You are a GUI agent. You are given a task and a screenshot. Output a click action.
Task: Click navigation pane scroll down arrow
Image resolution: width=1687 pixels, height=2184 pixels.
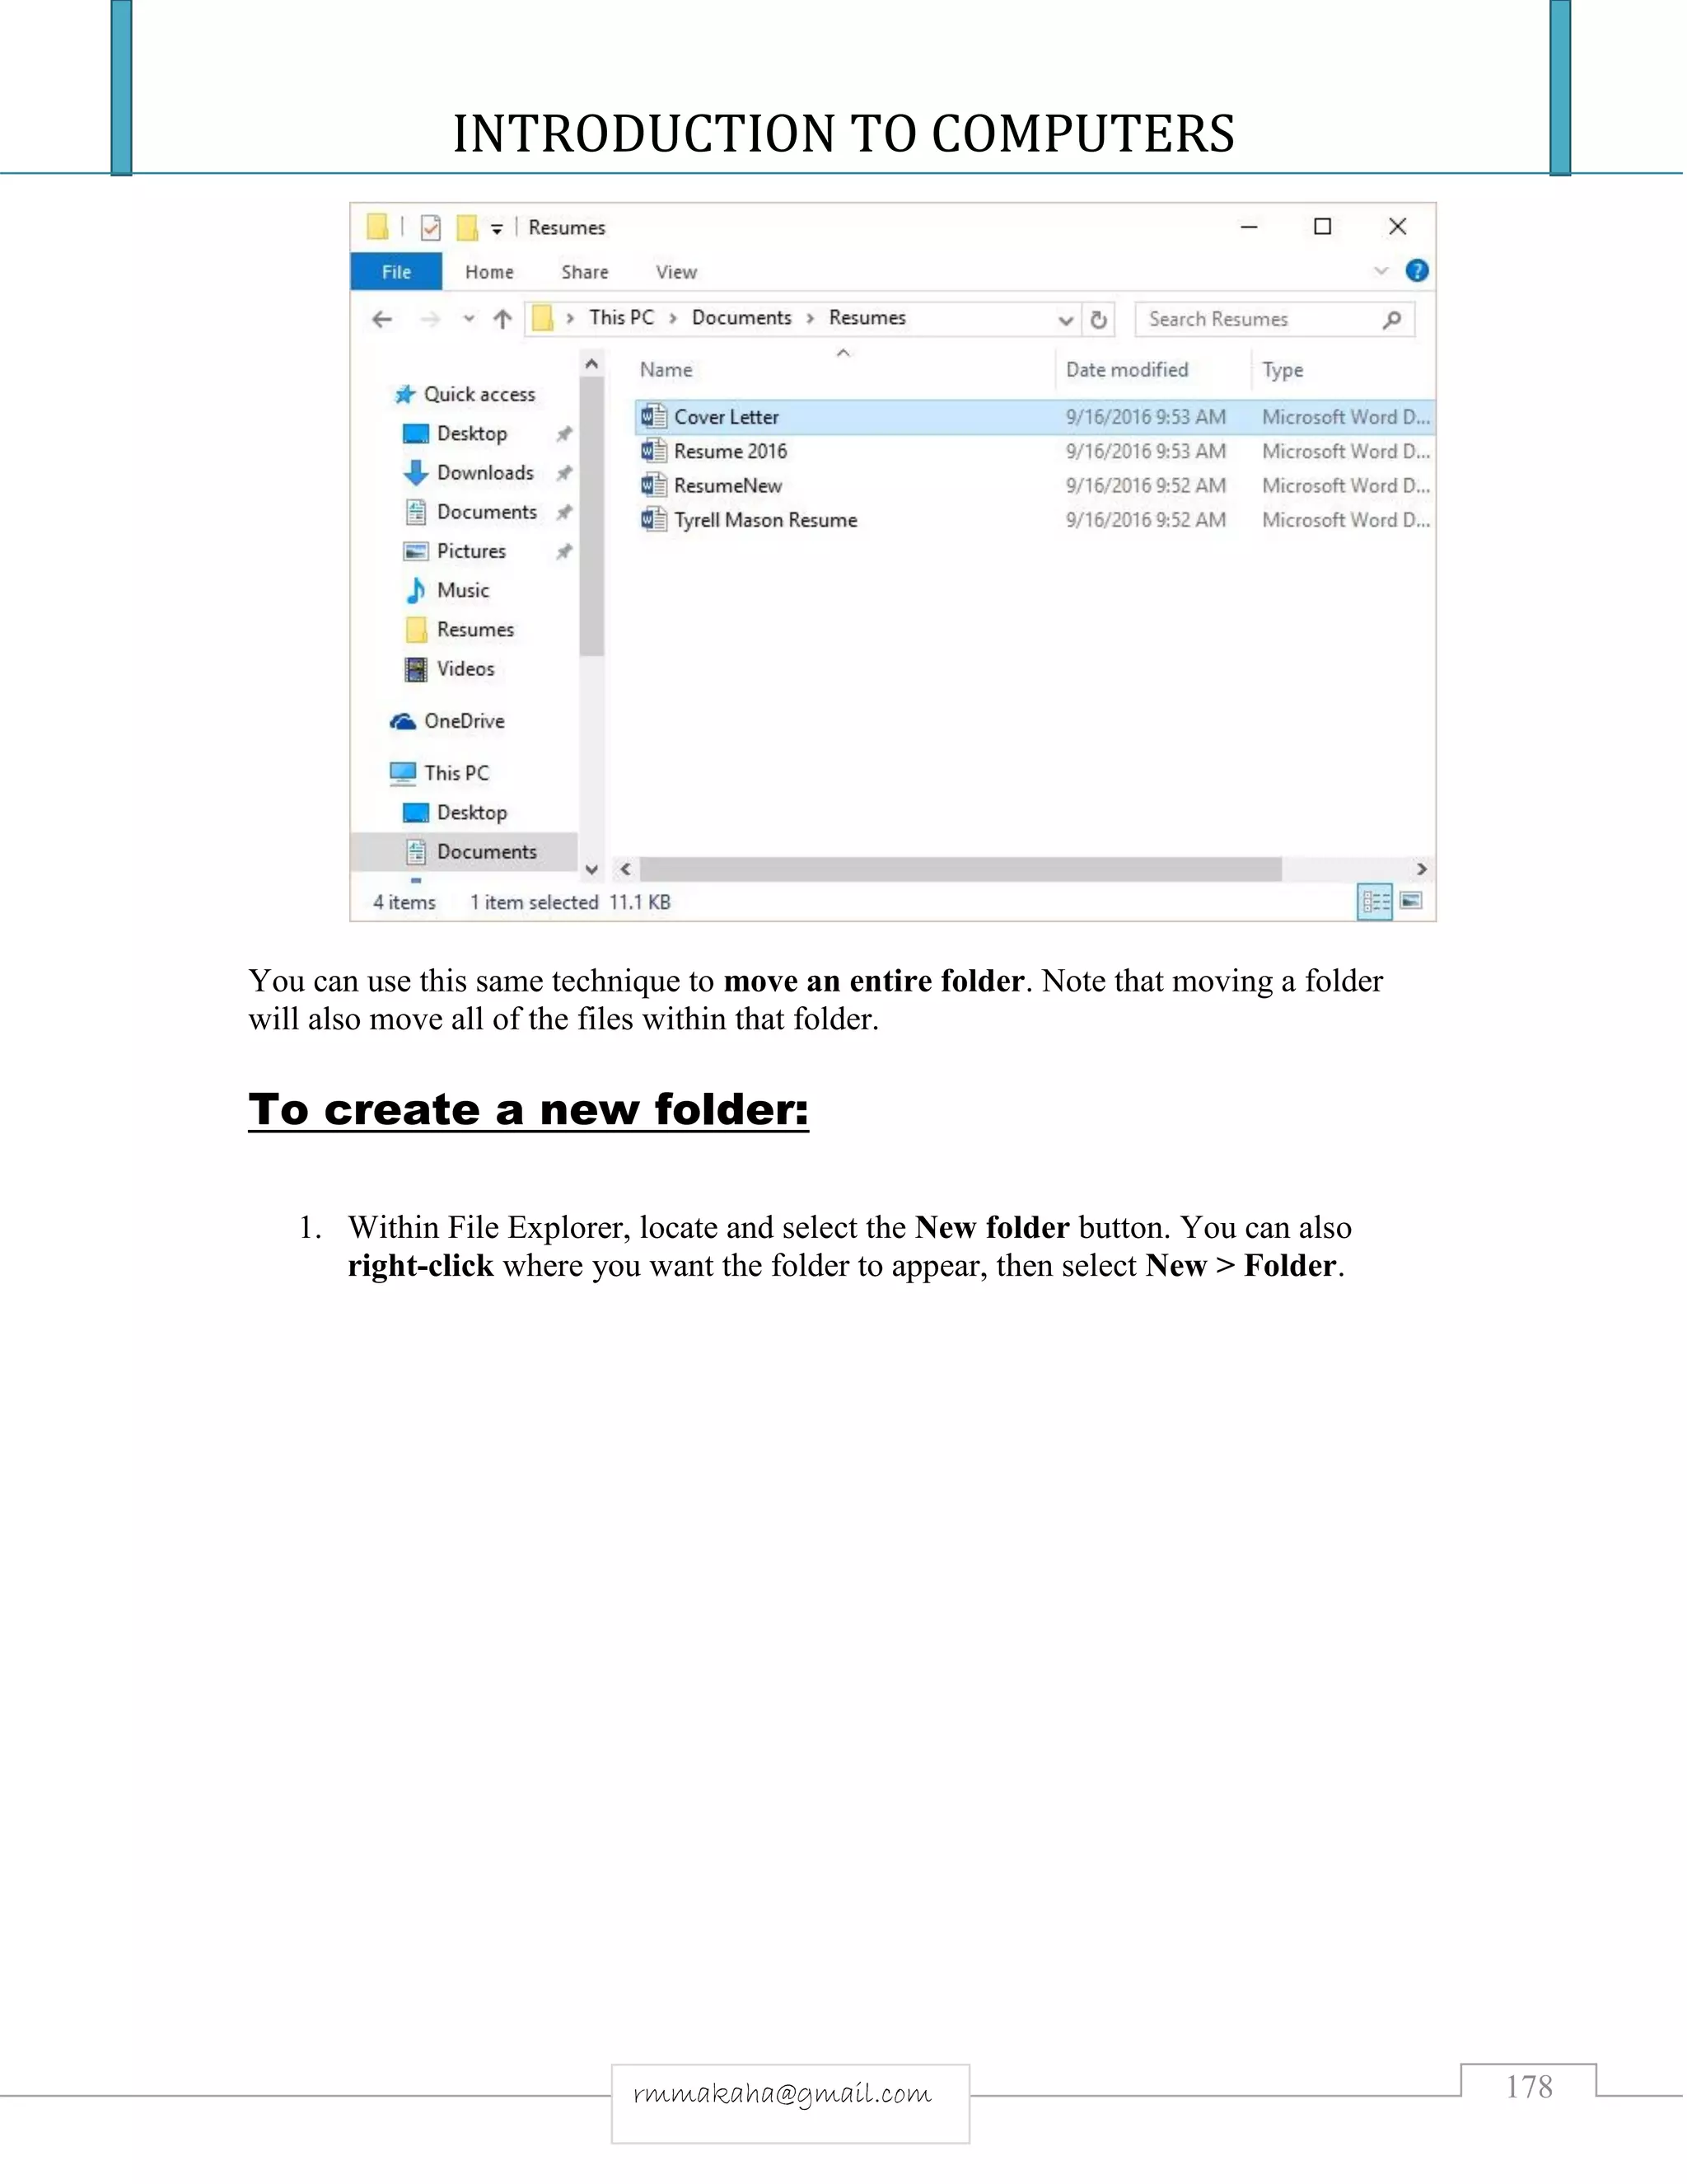(591, 869)
